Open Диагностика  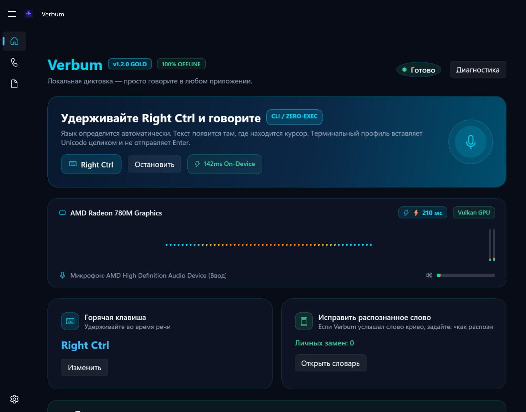478,70
